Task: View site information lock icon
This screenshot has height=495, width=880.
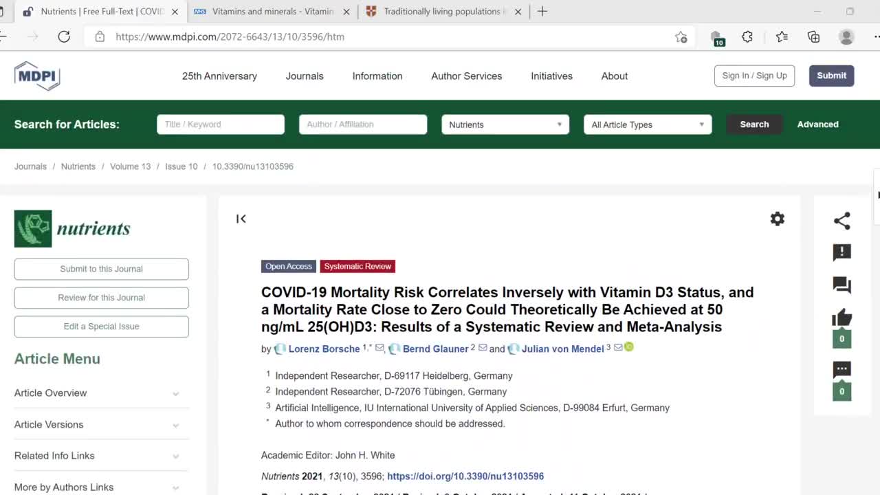Action: pos(100,36)
